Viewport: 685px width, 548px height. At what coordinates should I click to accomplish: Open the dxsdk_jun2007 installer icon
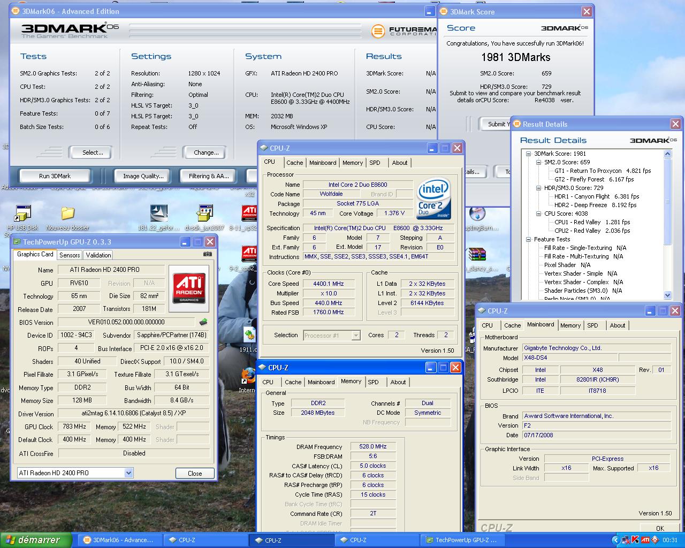205,213
